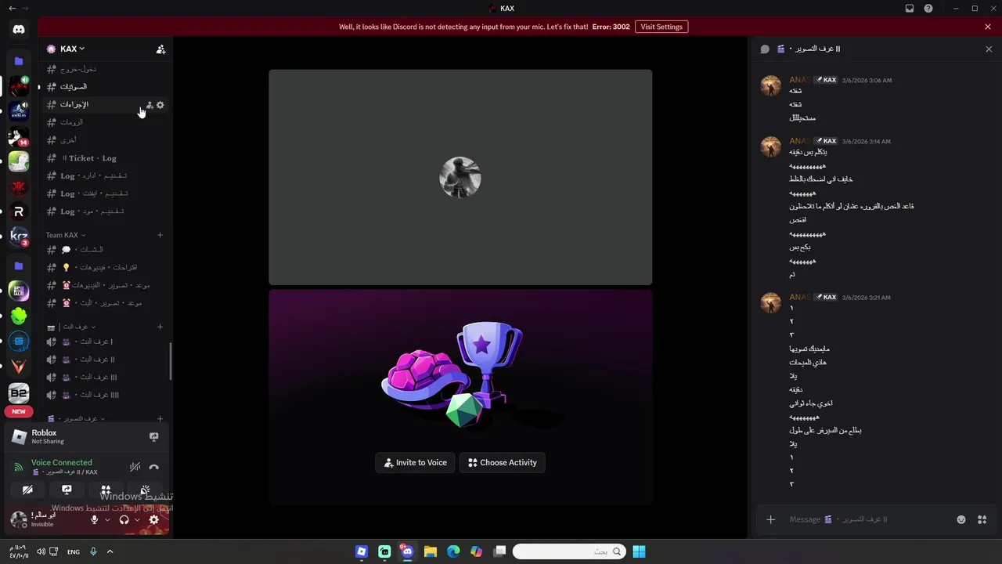Viewport: 1002px width, 564px height.
Task: Open user profile avatar showing Invisible status
Action: (x=19, y=519)
